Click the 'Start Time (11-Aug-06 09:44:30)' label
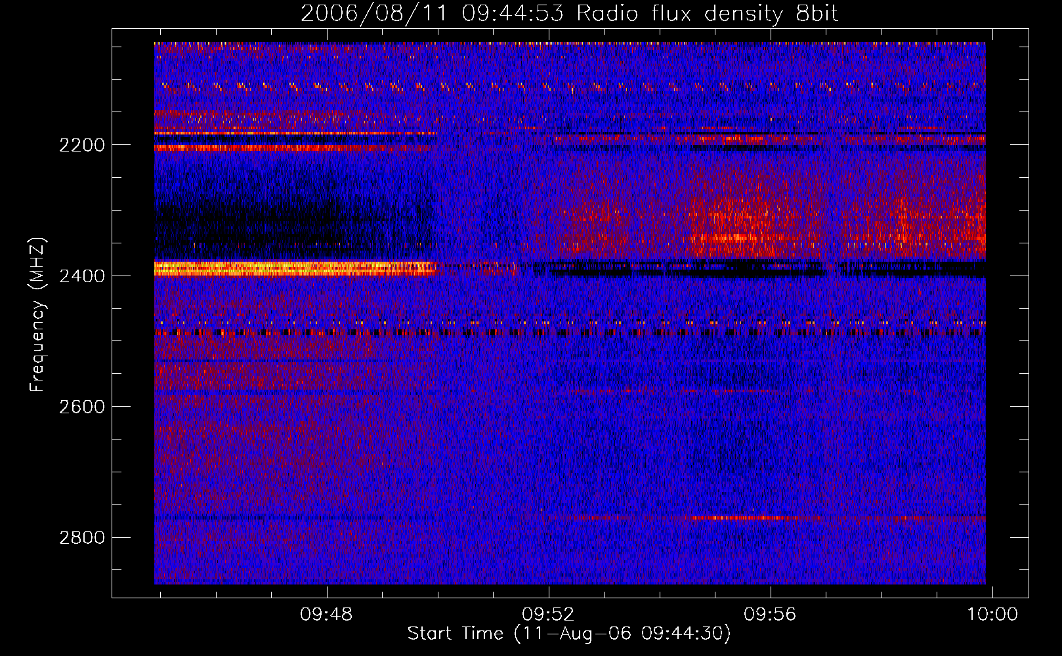The width and height of the screenshot is (1062, 656). (569, 634)
